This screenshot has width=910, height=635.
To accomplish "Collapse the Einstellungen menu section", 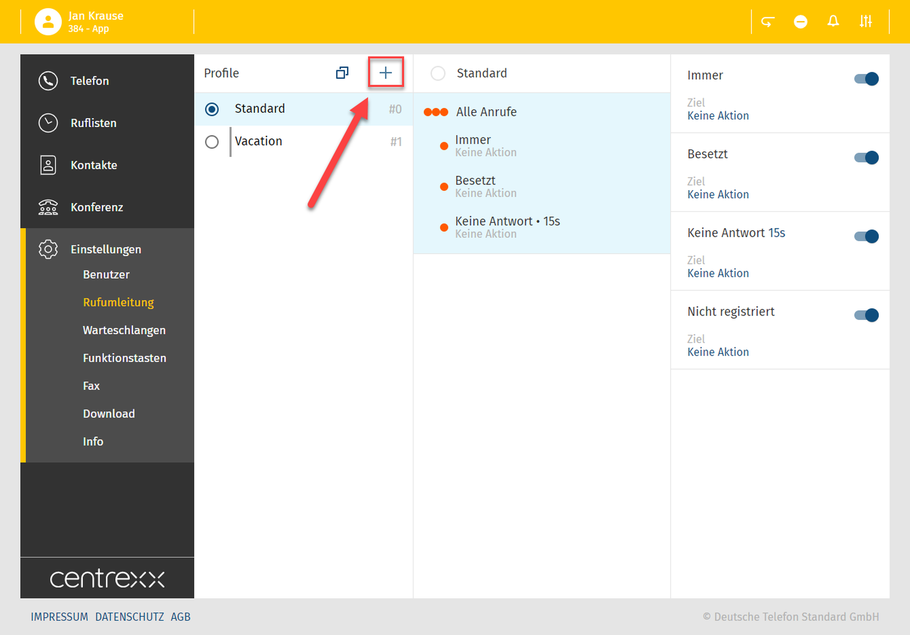I will click(x=106, y=249).
